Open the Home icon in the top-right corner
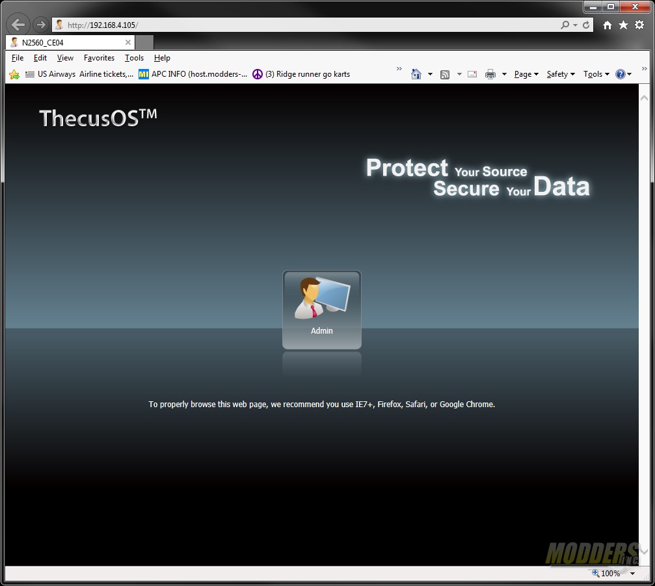This screenshot has width=655, height=586. coord(608,25)
